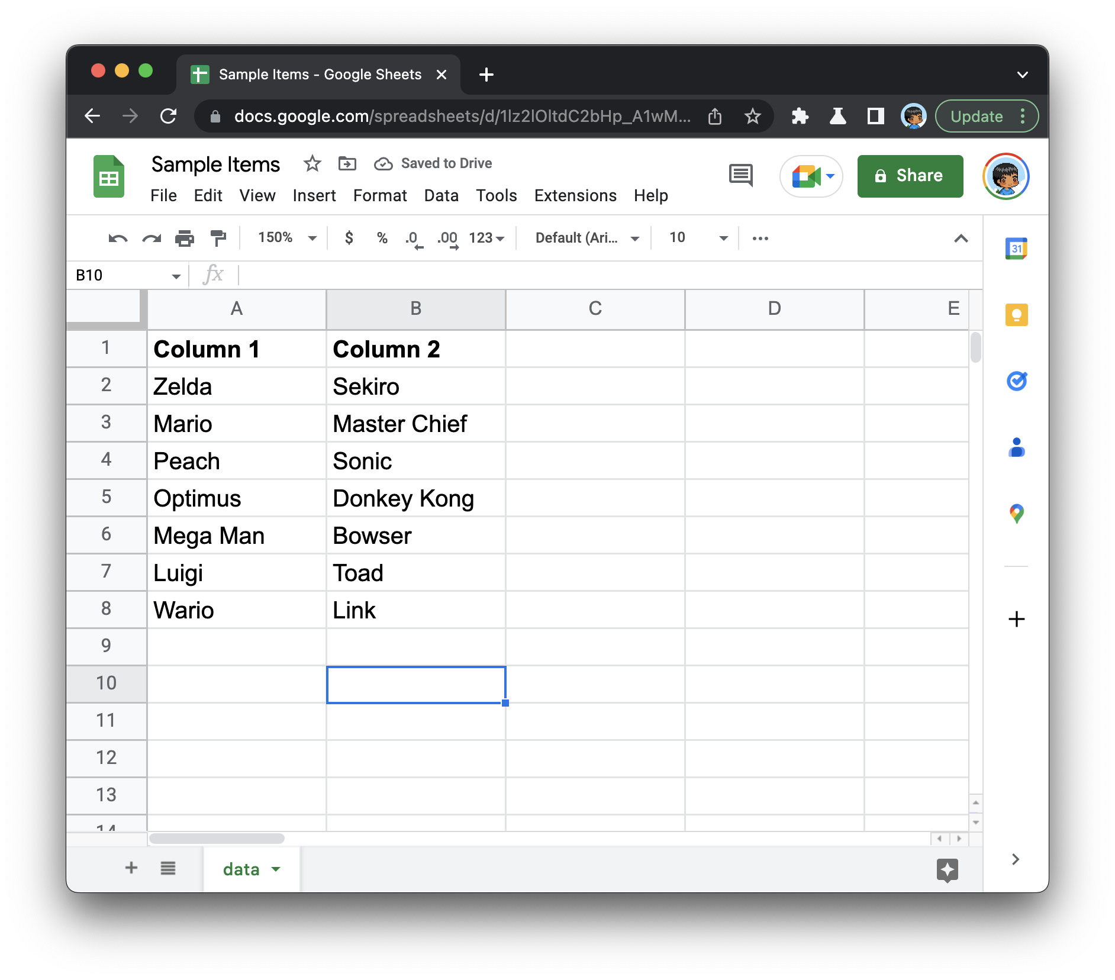This screenshot has height=980, width=1115.
Task: Click the Explore icon at bottom right
Action: pos(947,869)
